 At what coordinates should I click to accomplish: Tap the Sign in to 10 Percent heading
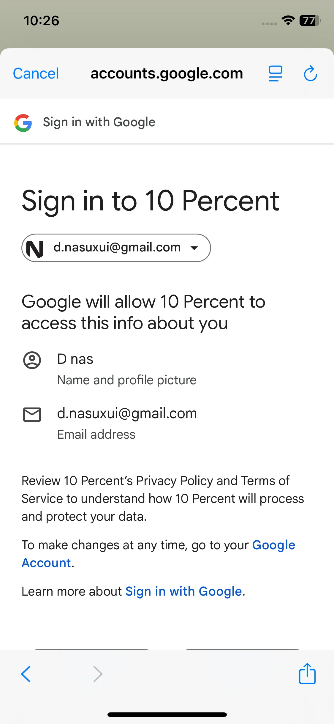150,201
